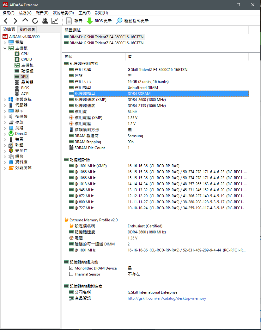Viewport: 261px width, 330px height.
Task: Select the CPUID item in the tree
Action: pyautogui.click(x=27, y=59)
